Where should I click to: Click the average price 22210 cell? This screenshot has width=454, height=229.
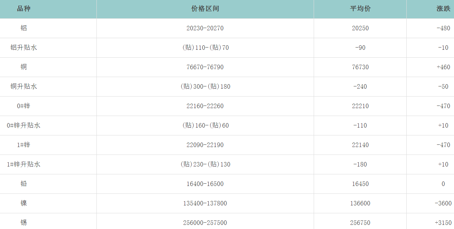pos(360,106)
